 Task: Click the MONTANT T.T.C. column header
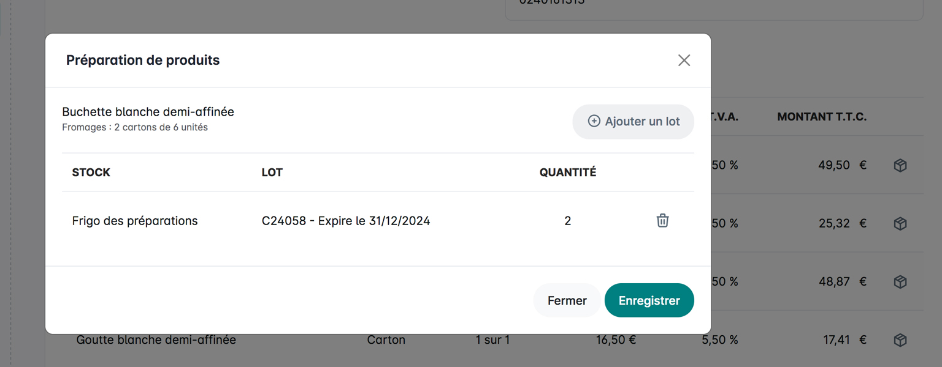click(x=822, y=117)
